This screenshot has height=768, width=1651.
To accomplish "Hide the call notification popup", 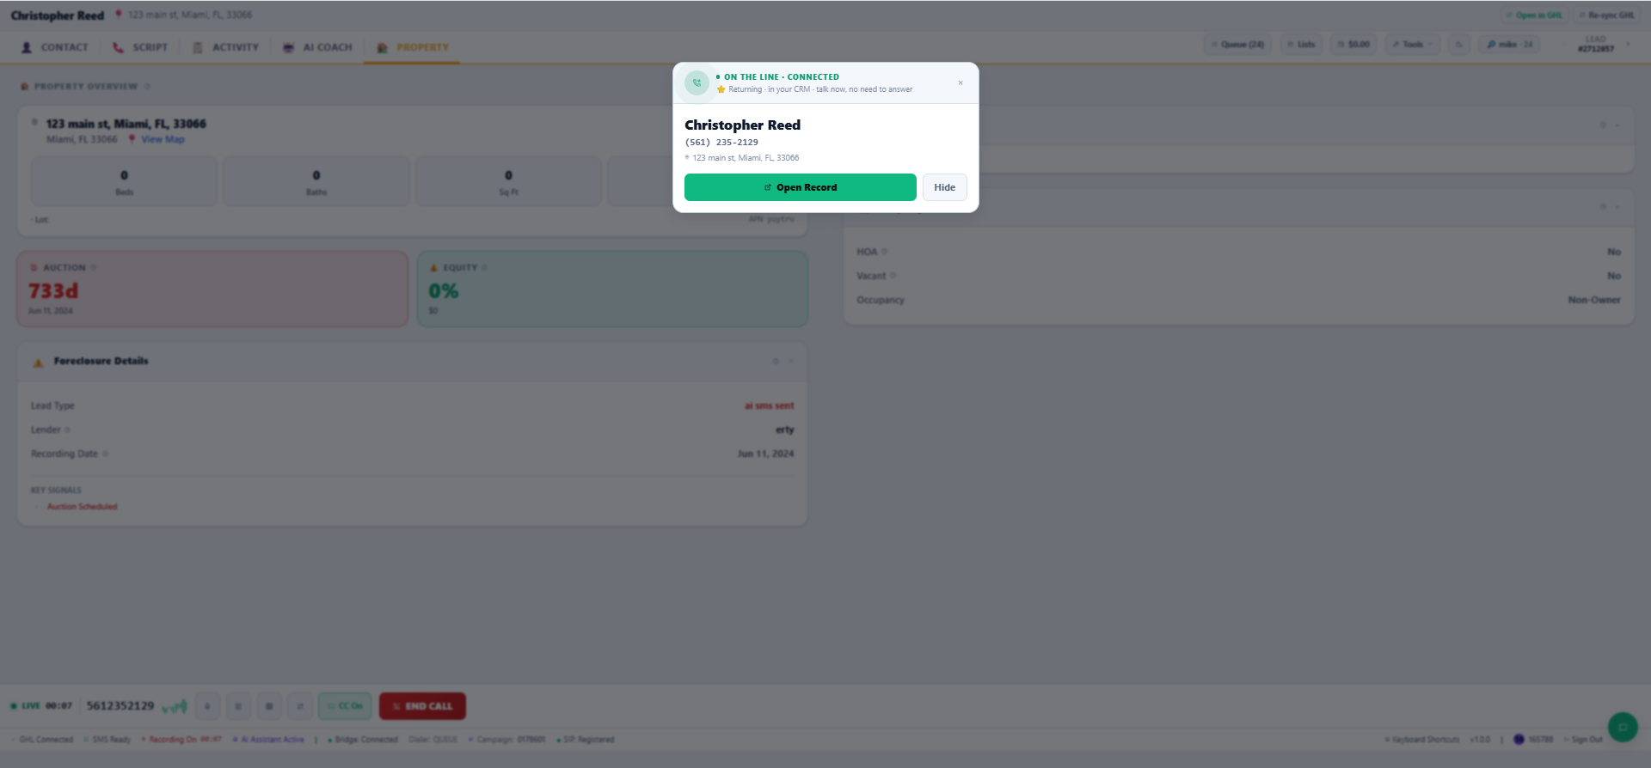I will coord(944,187).
